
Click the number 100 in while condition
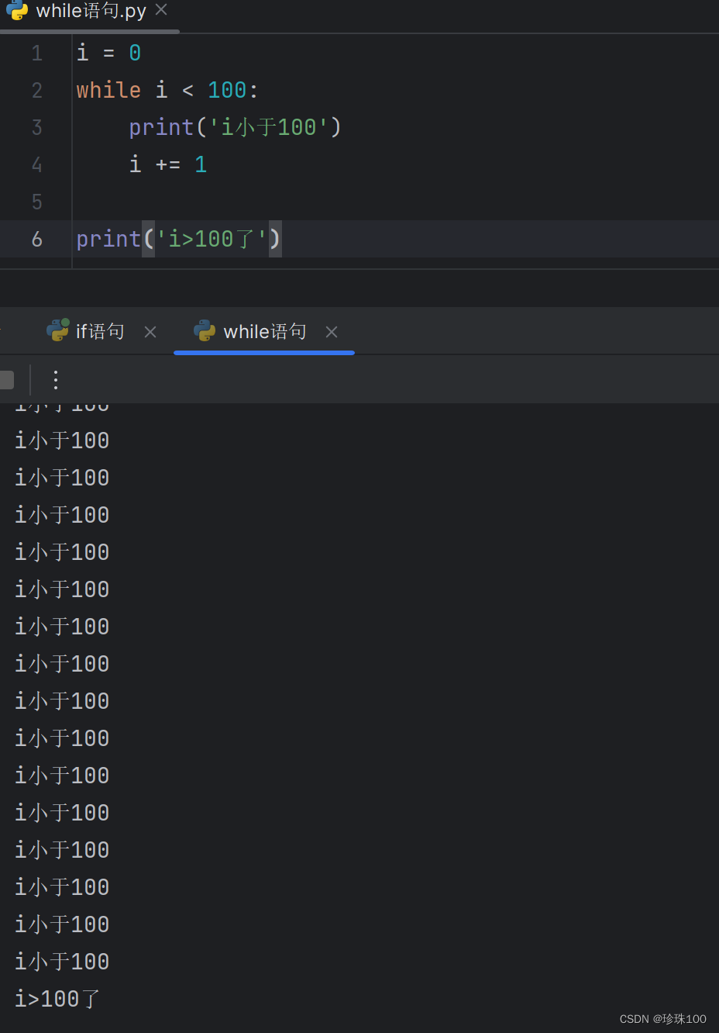click(x=227, y=90)
